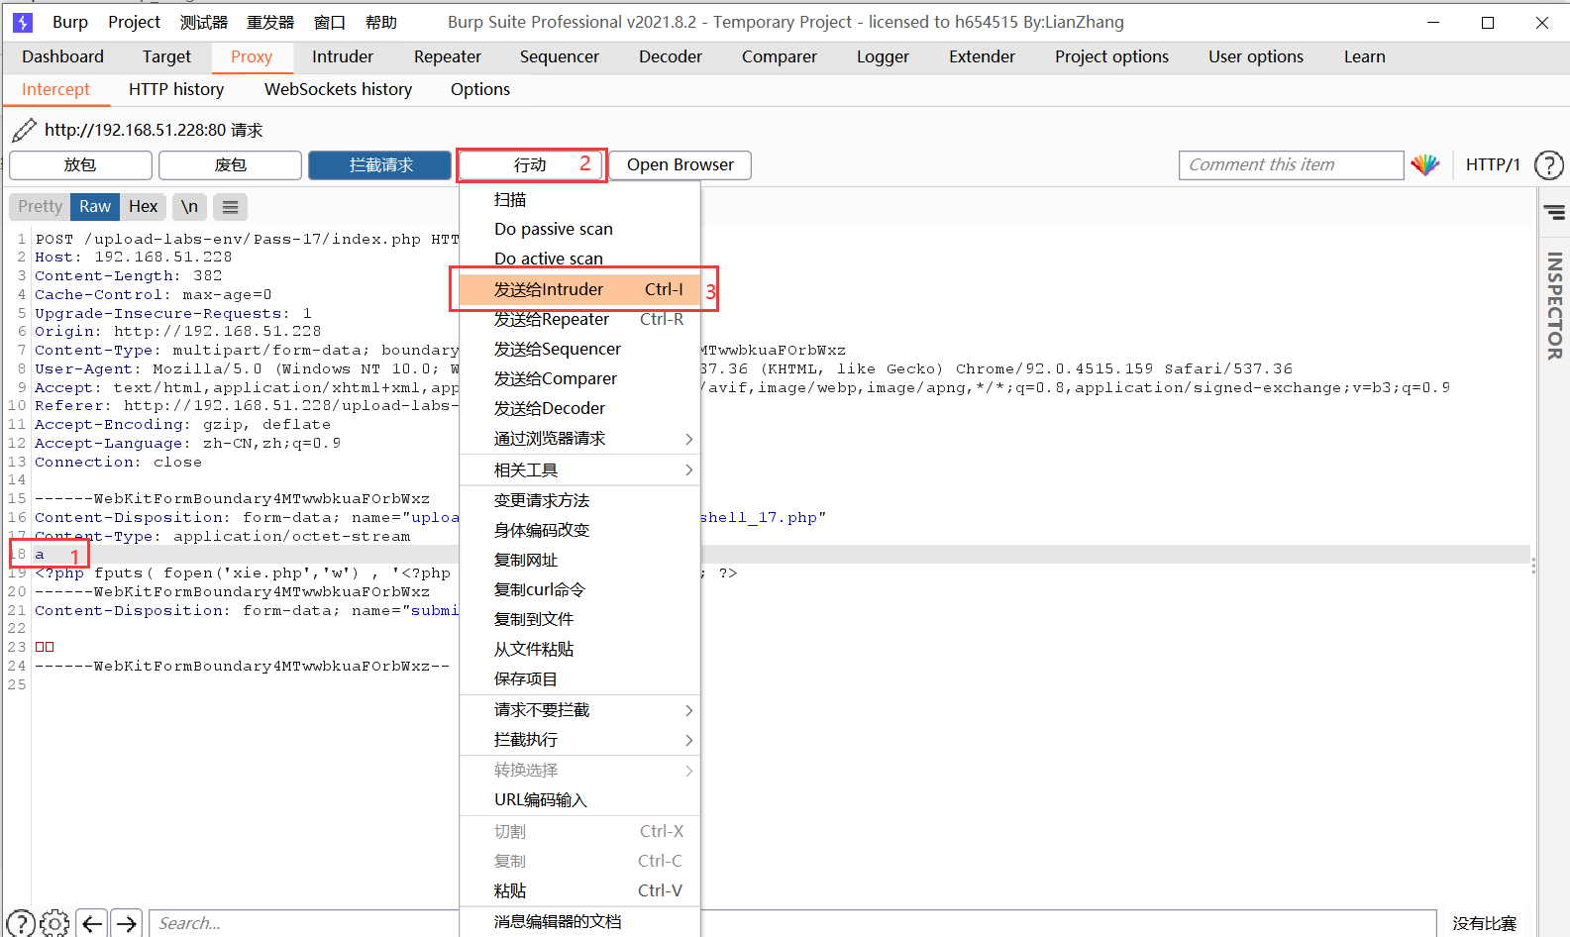Open the 帮助 help menu
Screen dimensions: 1570x937
click(381, 22)
